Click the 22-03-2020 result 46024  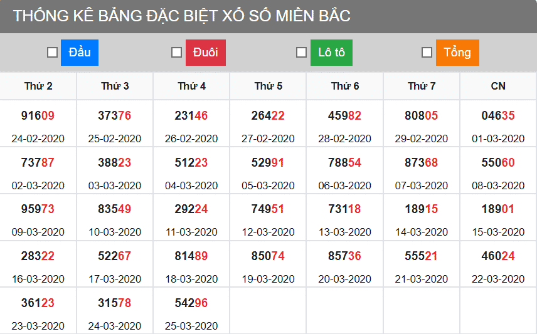[x=498, y=256]
